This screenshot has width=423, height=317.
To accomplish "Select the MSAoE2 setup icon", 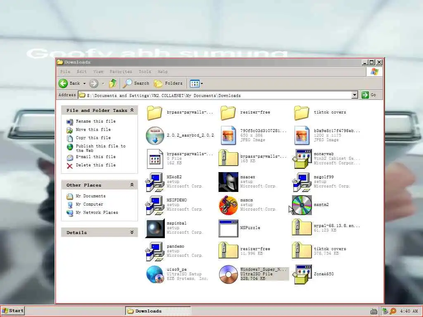I will pyautogui.click(x=155, y=182).
